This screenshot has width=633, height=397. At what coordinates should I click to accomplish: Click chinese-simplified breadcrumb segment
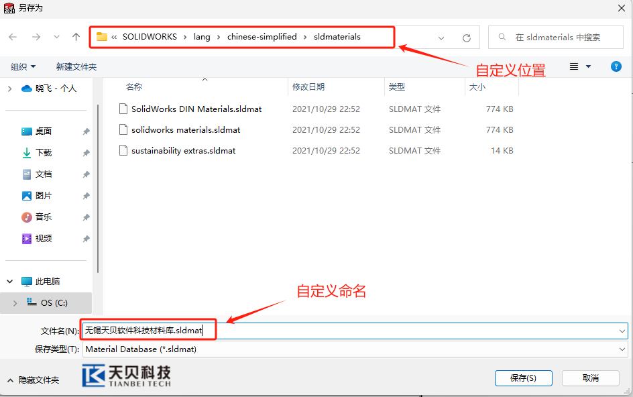(x=262, y=37)
